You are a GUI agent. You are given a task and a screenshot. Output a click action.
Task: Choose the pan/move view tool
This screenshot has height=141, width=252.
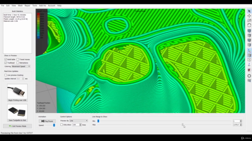point(249,16)
